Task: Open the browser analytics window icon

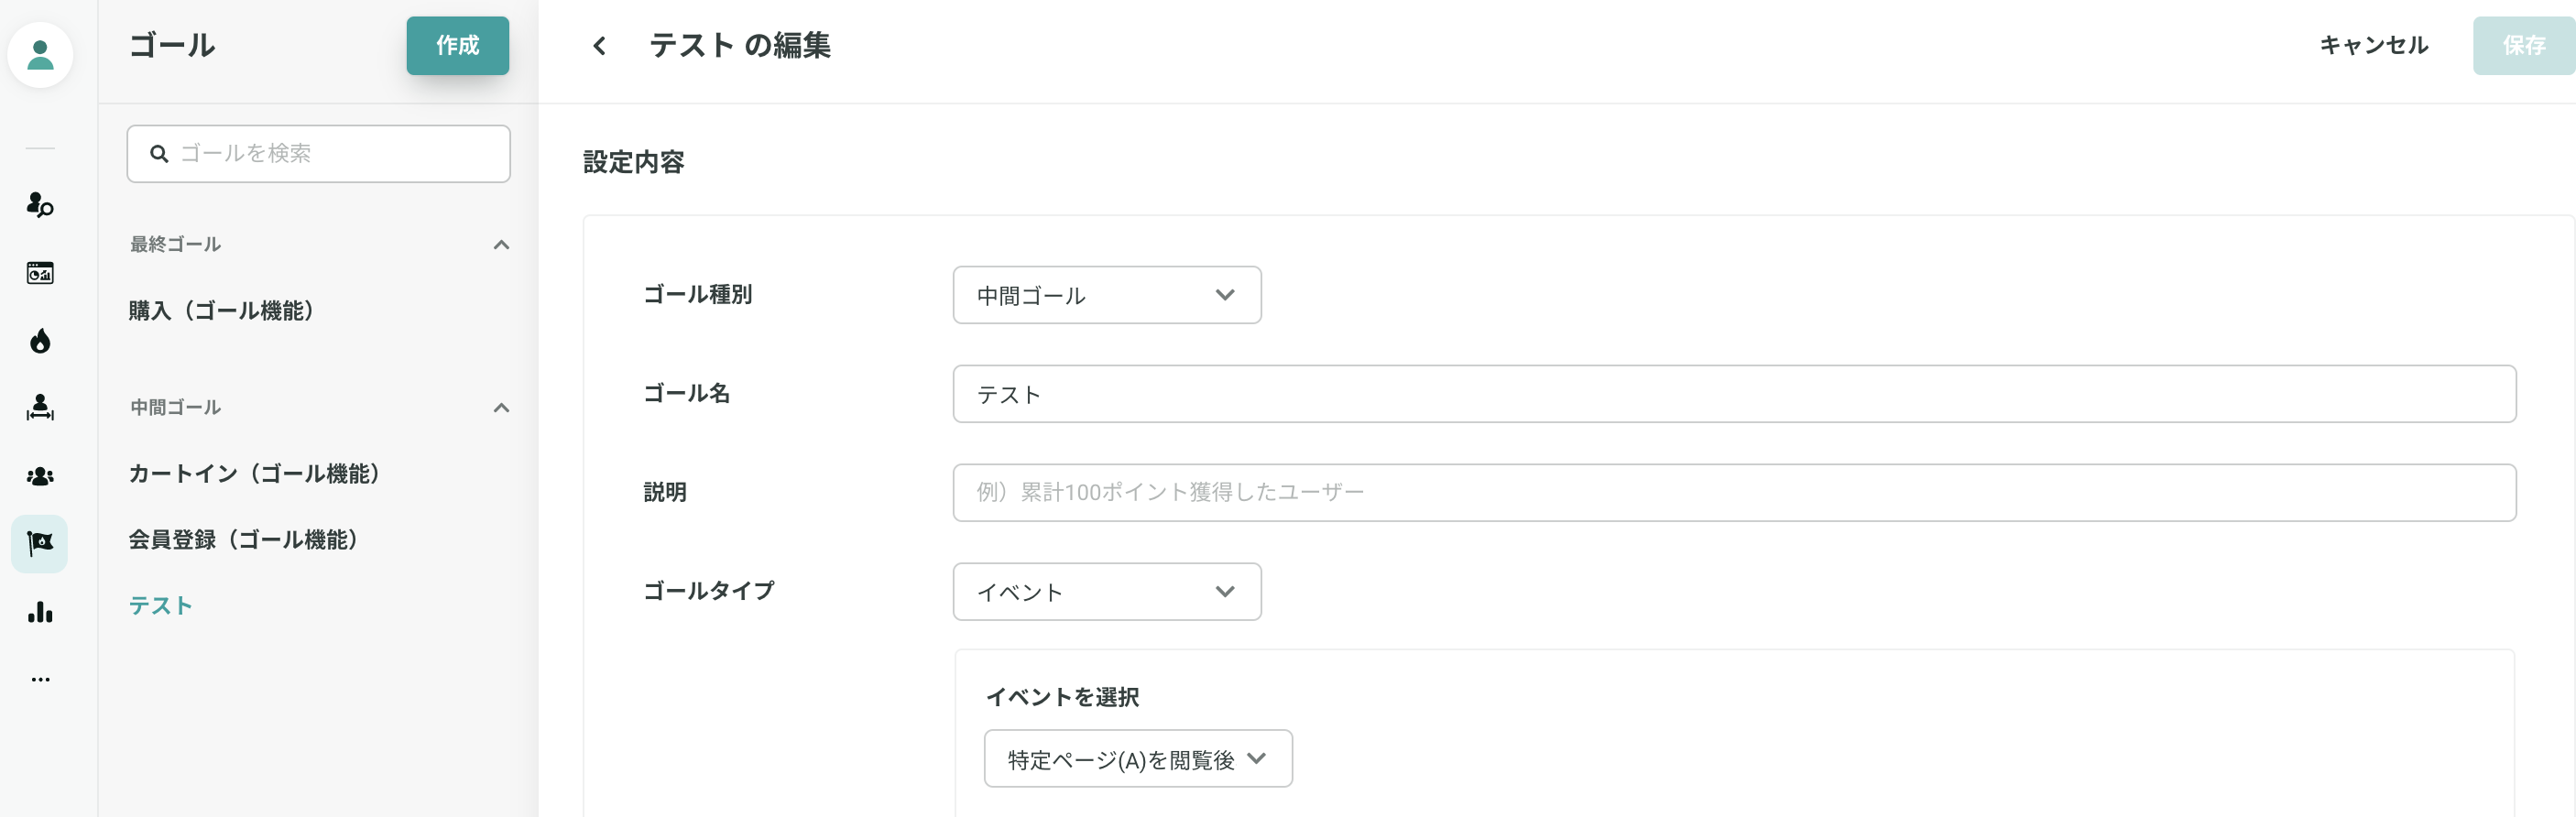Action: tap(40, 273)
